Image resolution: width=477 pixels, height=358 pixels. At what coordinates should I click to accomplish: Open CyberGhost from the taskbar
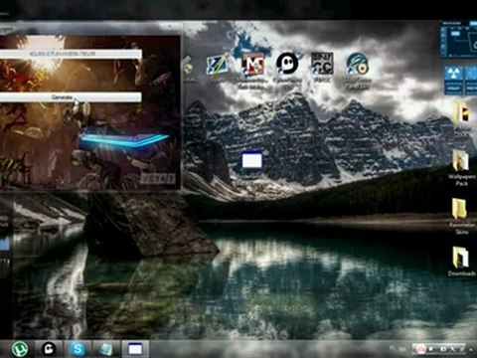point(49,349)
